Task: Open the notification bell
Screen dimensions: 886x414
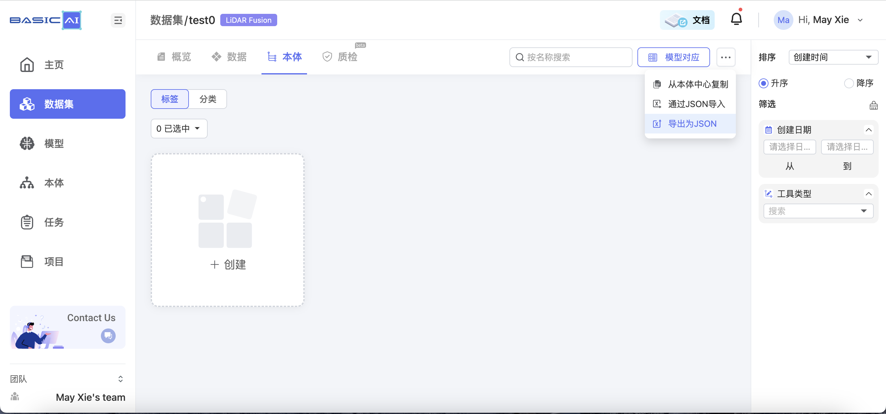Action: 736,19
